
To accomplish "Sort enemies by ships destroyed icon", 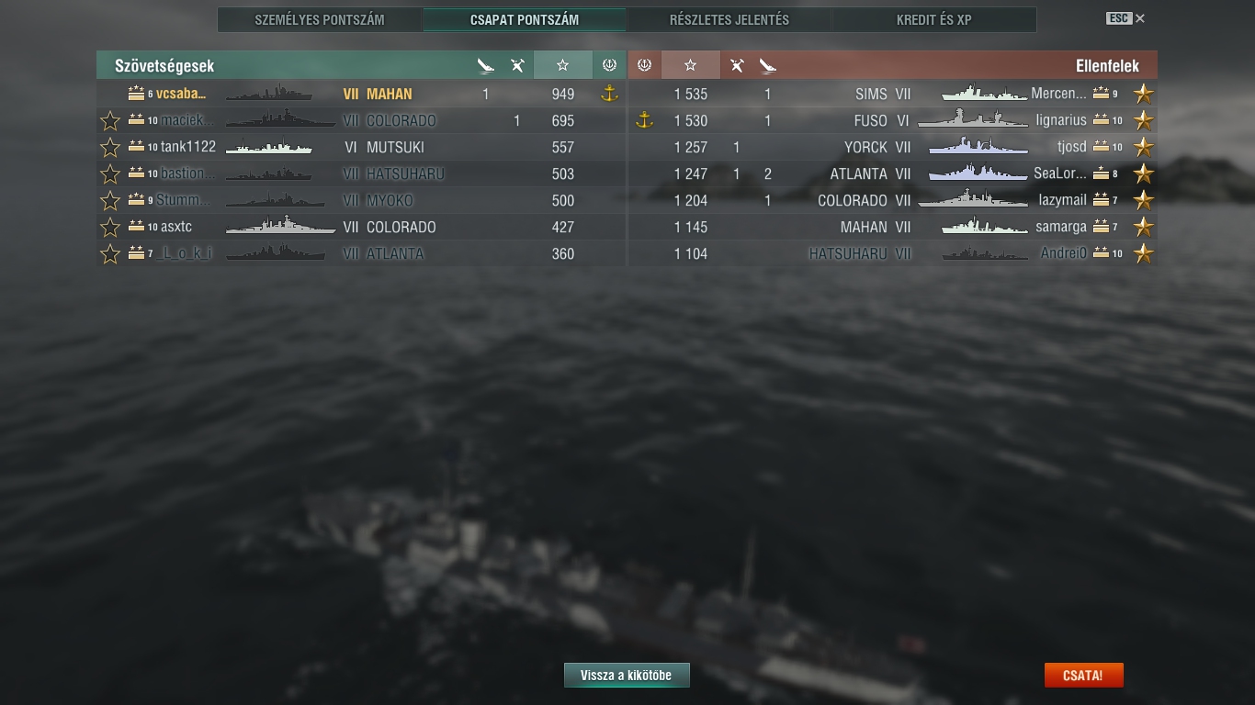I will [768, 65].
